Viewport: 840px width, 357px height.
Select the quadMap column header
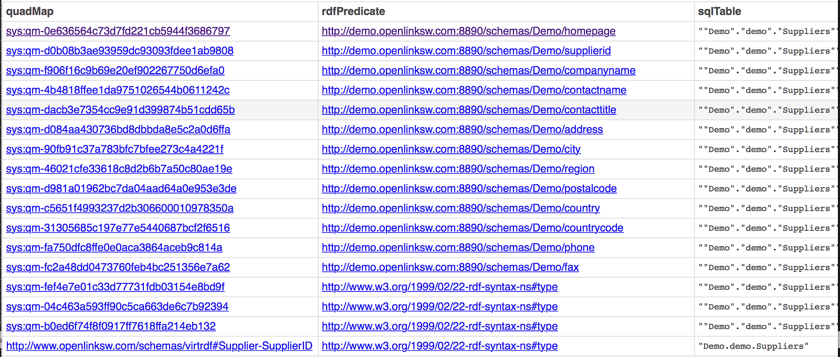(30, 12)
